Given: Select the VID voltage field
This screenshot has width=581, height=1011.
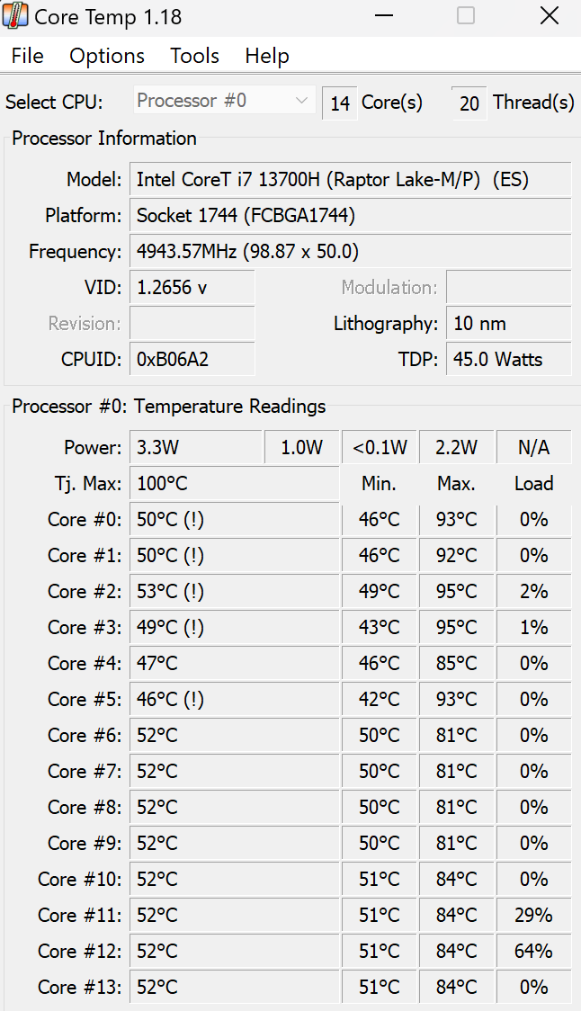Looking at the screenshot, I should click(x=192, y=288).
